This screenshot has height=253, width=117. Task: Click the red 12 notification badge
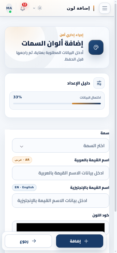point(25,4)
